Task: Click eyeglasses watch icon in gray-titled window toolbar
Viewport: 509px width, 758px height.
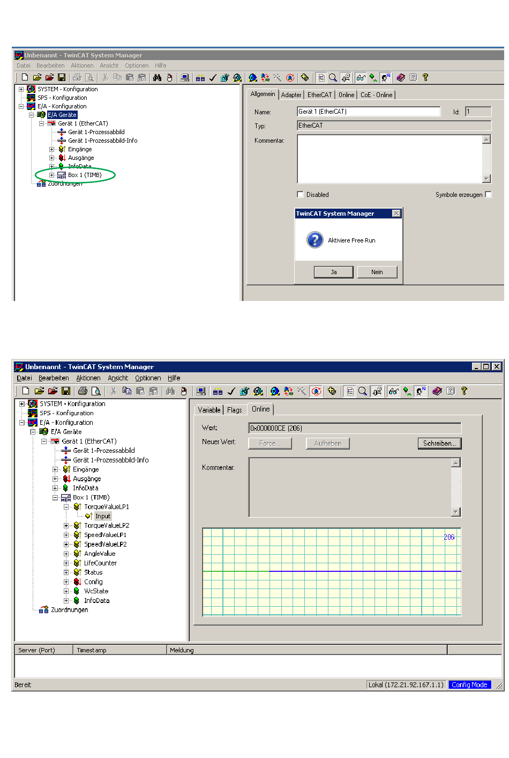Action: pyautogui.click(x=361, y=78)
